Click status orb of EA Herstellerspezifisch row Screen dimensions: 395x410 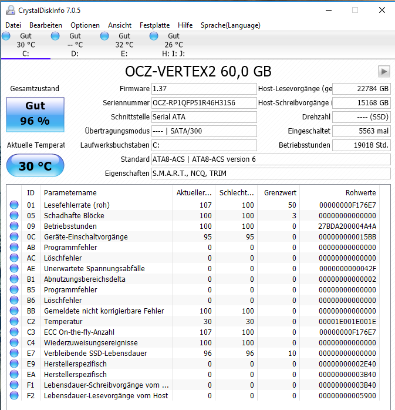coord(14,374)
